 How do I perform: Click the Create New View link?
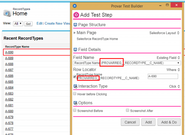click(57, 23)
